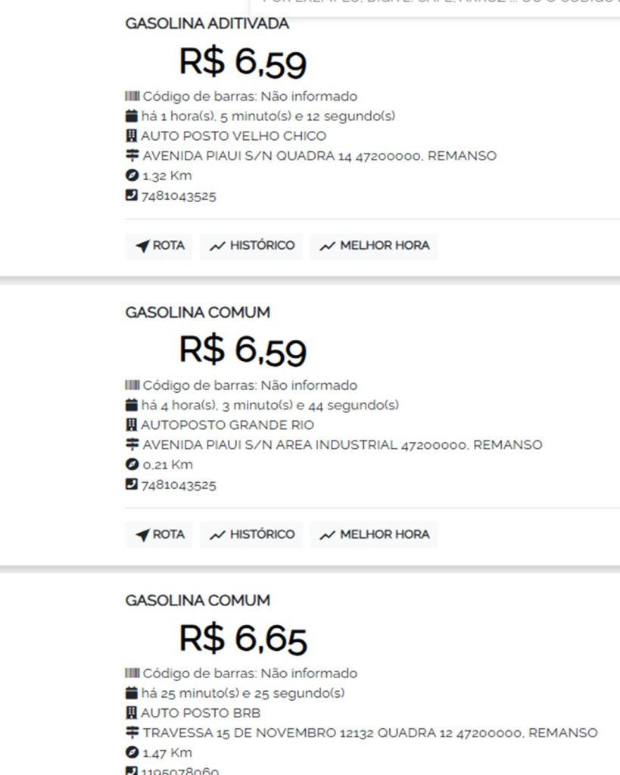Click building icon beside AUTOPOSTO GRANDE RIO

(x=132, y=425)
